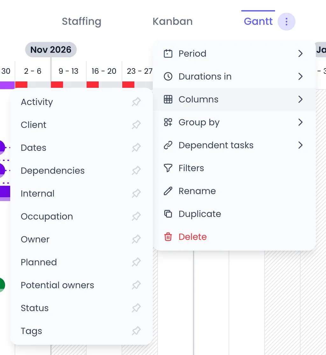Choose Delete from the menu
Viewport: 326px width, 355px height.
(x=234, y=237)
